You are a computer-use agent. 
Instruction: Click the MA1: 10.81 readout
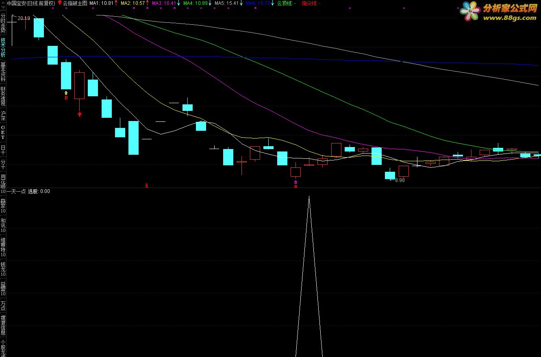(101, 3)
